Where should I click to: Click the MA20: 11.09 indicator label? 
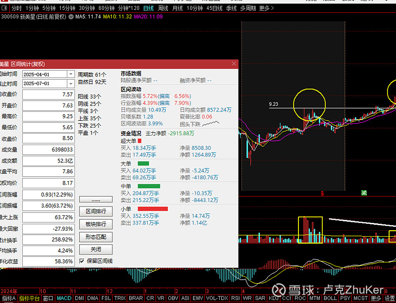tap(148, 17)
